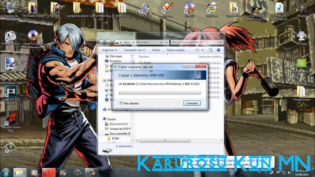Open the PSP Brite shortcut on desktop
315x177 pixels.
145,10
